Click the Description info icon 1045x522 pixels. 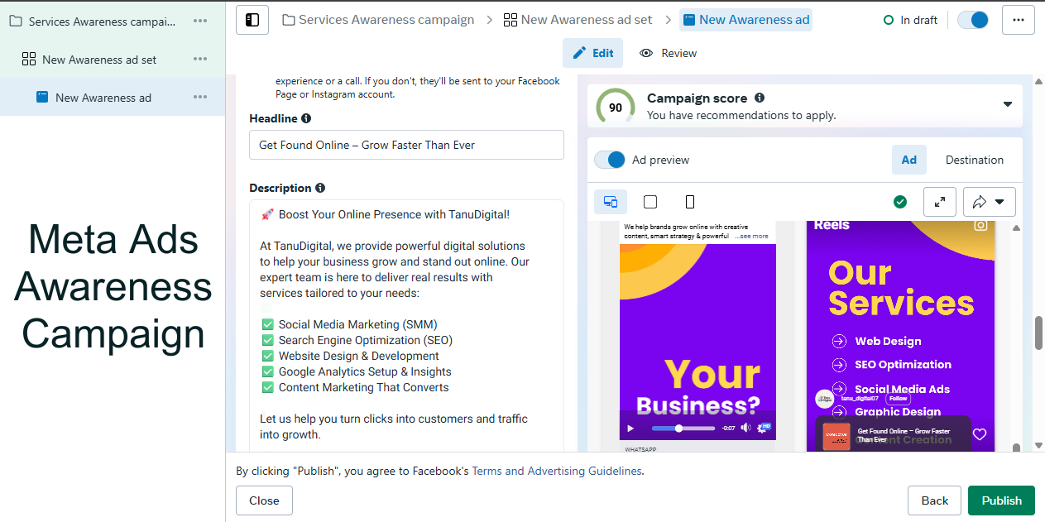[320, 189]
